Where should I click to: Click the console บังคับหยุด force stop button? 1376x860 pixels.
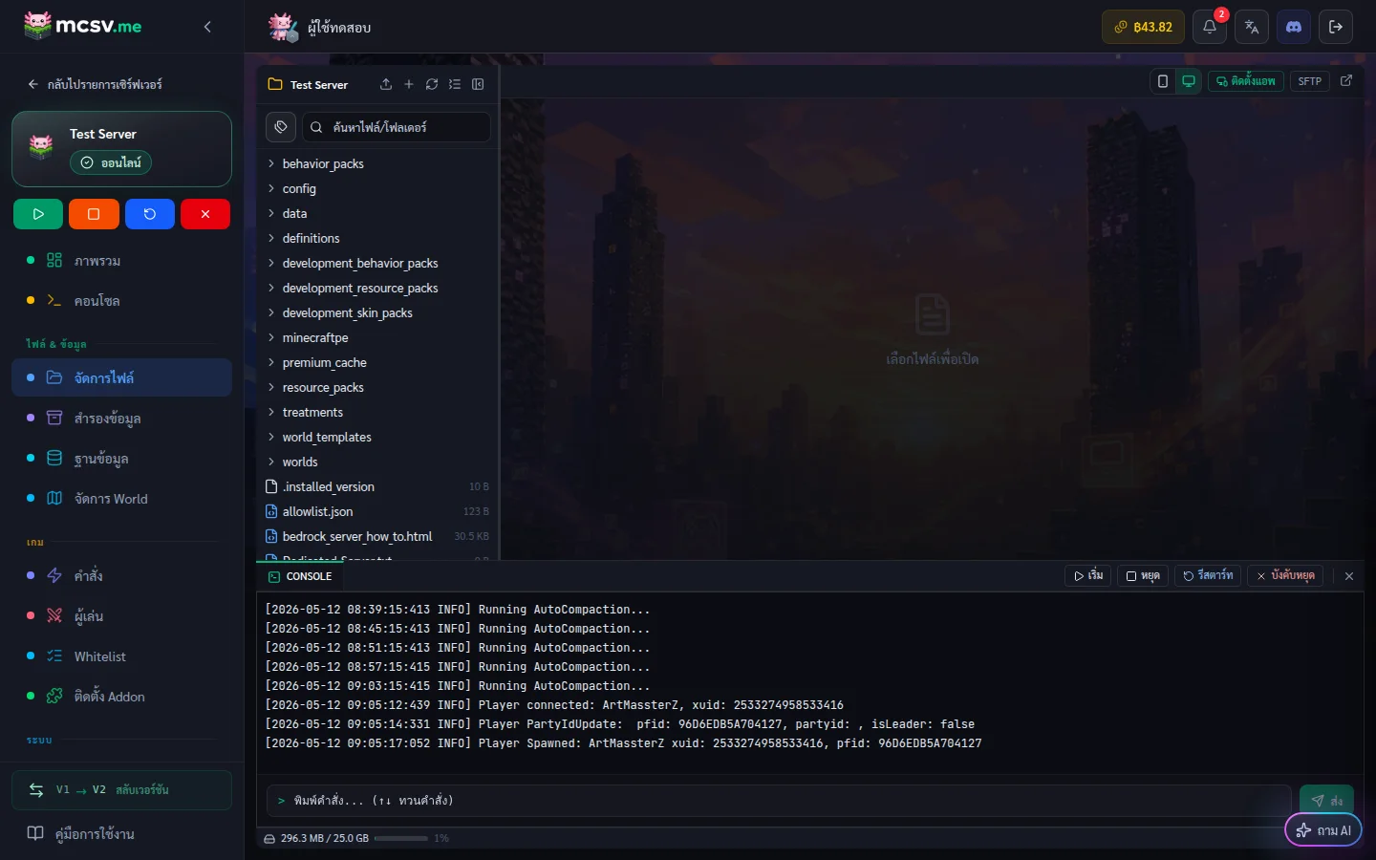click(1285, 576)
